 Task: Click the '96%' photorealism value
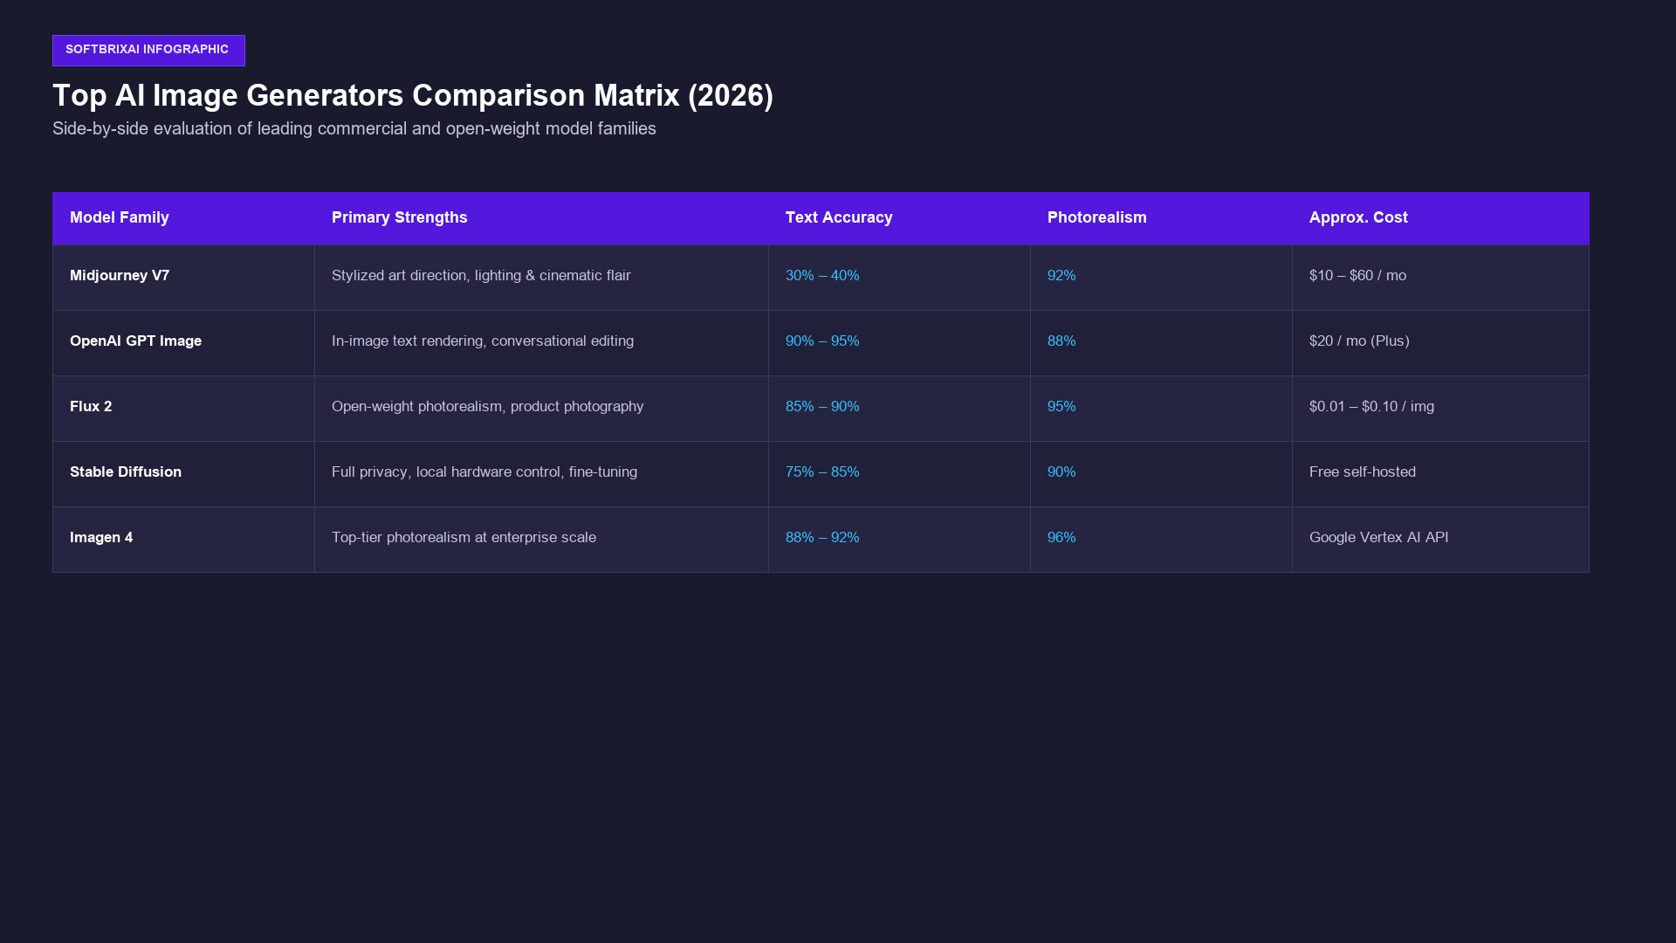coord(1061,538)
